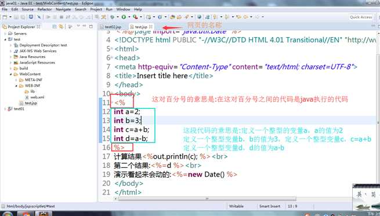Click the Forward navigation arrow icon
The height and width of the screenshot is (216, 380).
click(x=257, y=17)
